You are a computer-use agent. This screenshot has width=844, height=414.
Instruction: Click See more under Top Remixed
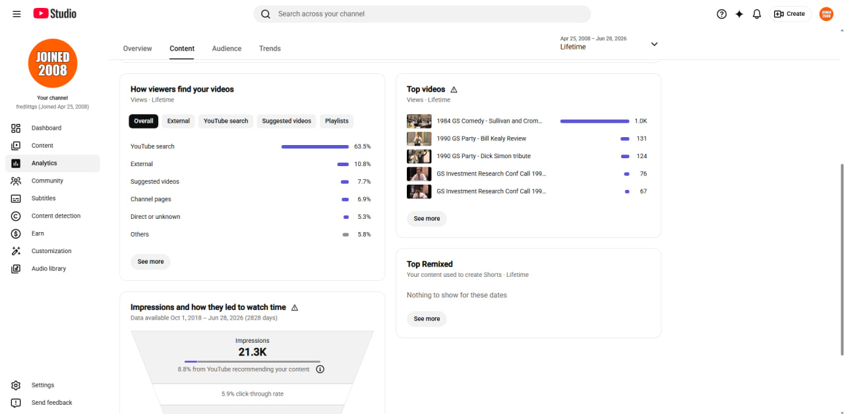click(x=427, y=319)
